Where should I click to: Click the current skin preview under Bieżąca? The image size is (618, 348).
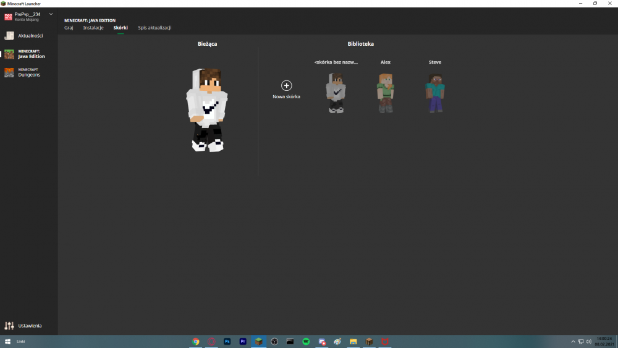pyautogui.click(x=207, y=110)
